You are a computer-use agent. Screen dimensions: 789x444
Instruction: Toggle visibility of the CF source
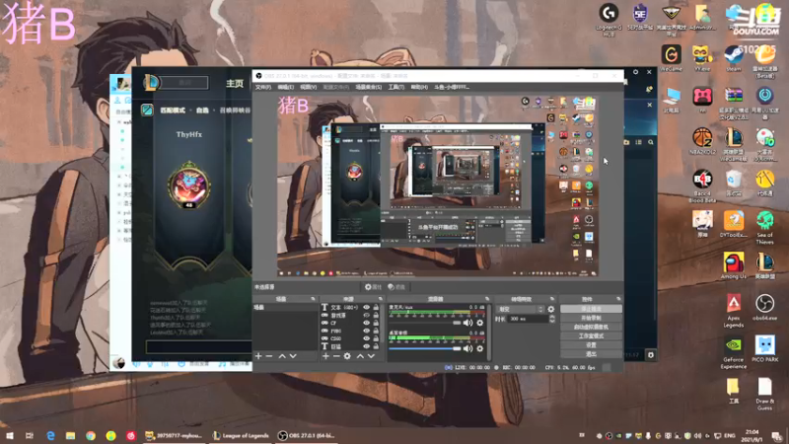tap(366, 323)
